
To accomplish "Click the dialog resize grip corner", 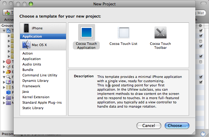I will pos(194,132).
